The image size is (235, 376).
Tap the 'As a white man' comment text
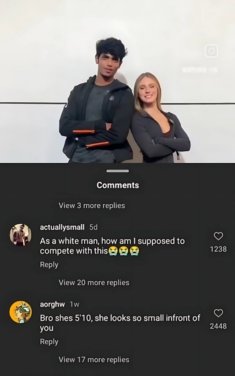pyautogui.click(x=112, y=246)
